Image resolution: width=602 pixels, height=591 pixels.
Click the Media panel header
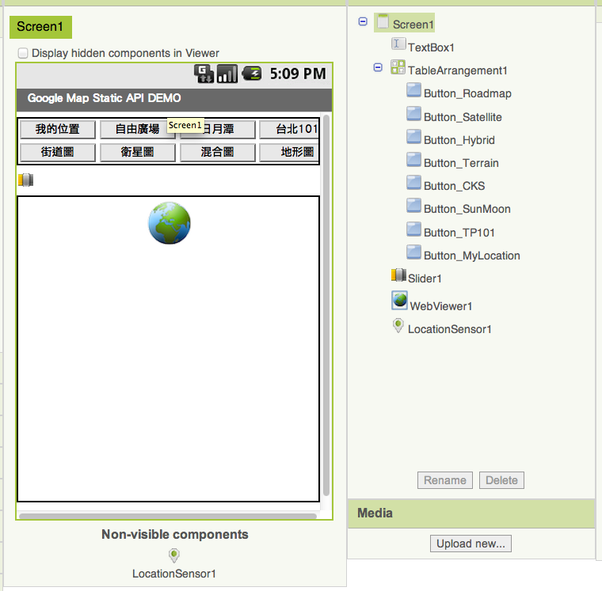(x=471, y=513)
